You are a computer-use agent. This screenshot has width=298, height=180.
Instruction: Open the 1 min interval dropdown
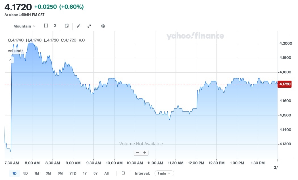(x=164, y=173)
